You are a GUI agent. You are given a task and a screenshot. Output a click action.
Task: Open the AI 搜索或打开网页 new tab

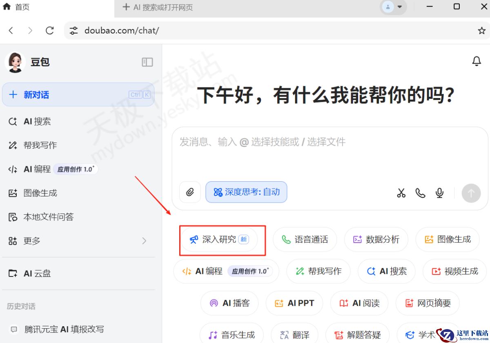[158, 7]
